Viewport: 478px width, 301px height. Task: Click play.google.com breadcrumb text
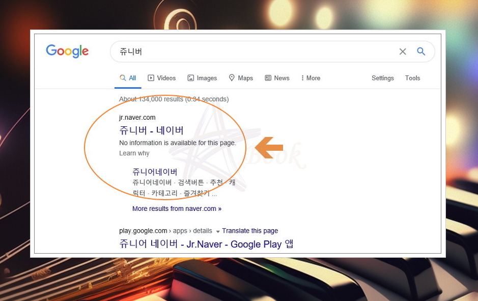[165, 231]
